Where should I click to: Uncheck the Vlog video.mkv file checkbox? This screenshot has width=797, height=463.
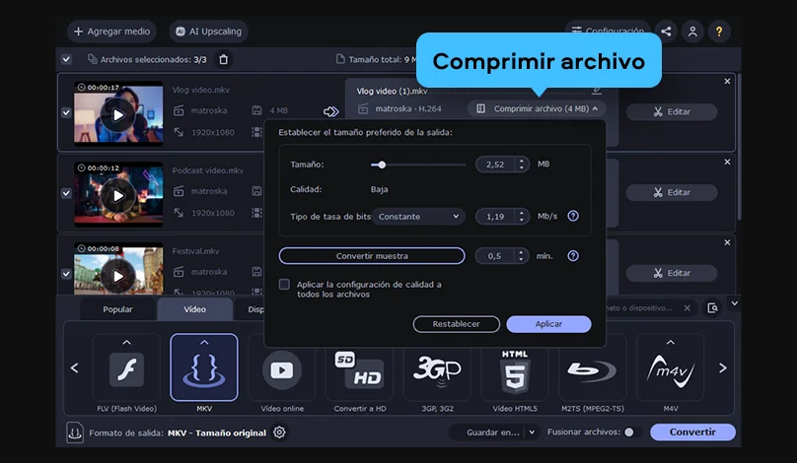click(66, 112)
